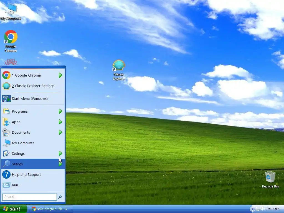Open the Documents menu item
The height and width of the screenshot is (213, 284).
33,132
